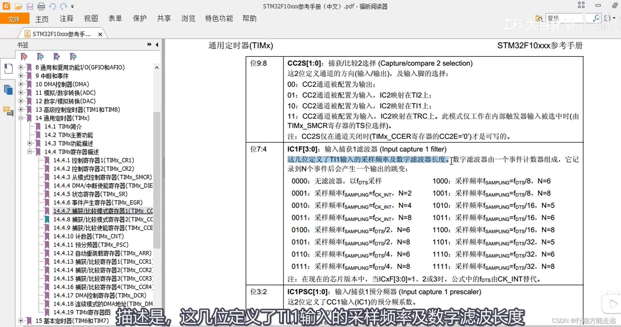Switch to the 共享 tab
The image size is (621, 327).
[164, 18]
